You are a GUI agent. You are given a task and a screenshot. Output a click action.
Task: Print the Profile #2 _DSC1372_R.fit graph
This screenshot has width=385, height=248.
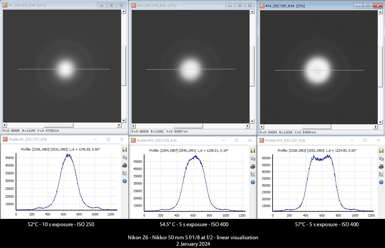tap(125, 165)
